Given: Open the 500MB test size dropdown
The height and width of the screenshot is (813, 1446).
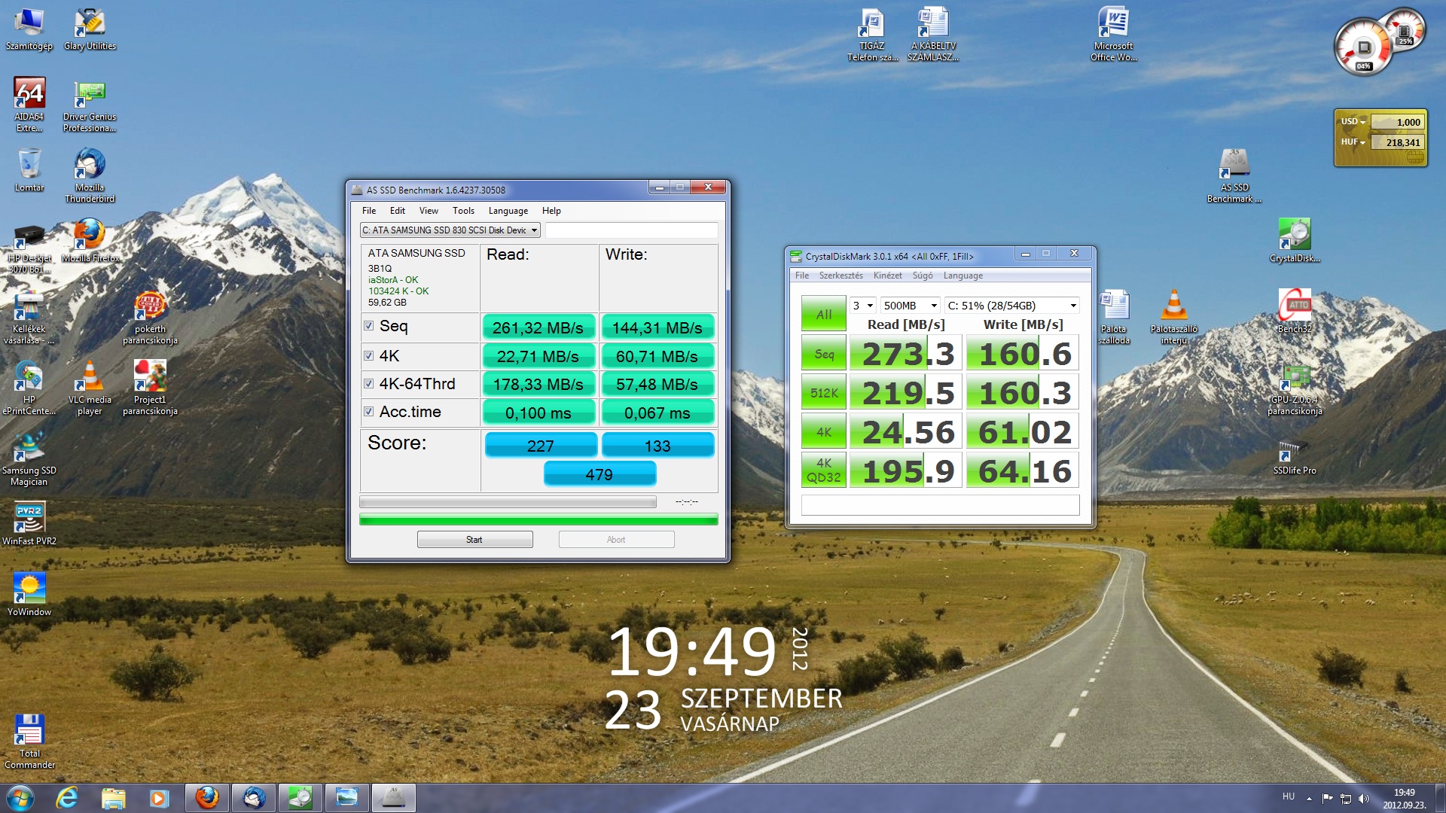Looking at the screenshot, I should click(934, 306).
